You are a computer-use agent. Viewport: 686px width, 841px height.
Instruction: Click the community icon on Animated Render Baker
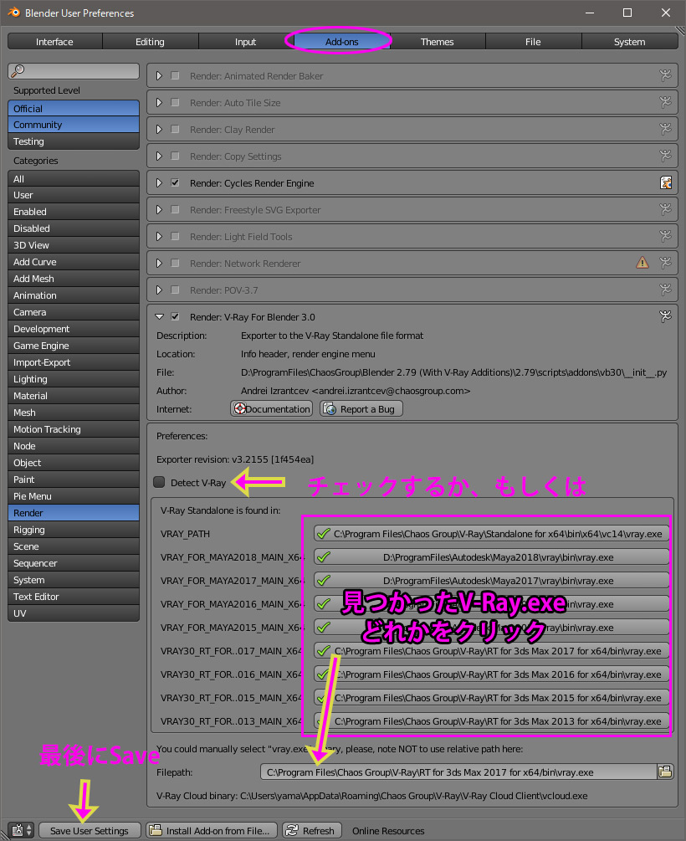[x=666, y=75]
